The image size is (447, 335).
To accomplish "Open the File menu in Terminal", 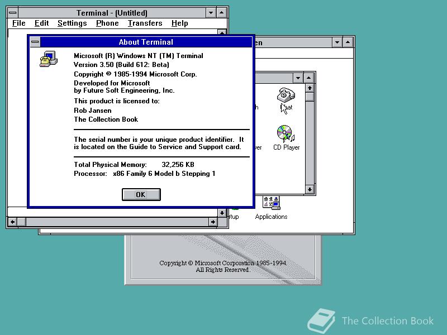I will tap(19, 23).
